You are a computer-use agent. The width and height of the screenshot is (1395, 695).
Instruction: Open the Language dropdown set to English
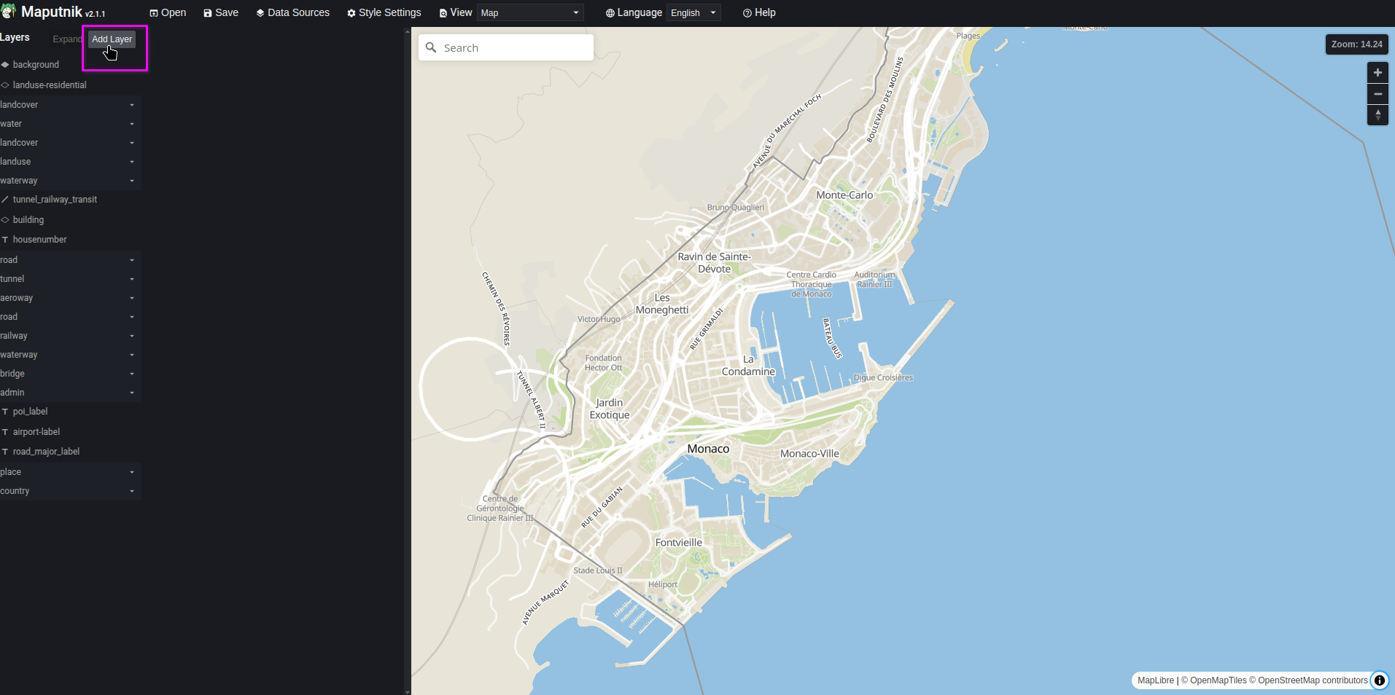[693, 12]
